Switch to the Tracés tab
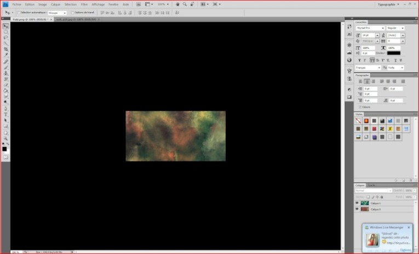The image size is (419, 254). pos(371,185)
